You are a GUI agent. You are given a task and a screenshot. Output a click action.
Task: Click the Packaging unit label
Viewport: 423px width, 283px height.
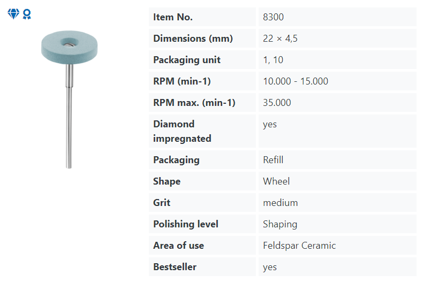187,60
